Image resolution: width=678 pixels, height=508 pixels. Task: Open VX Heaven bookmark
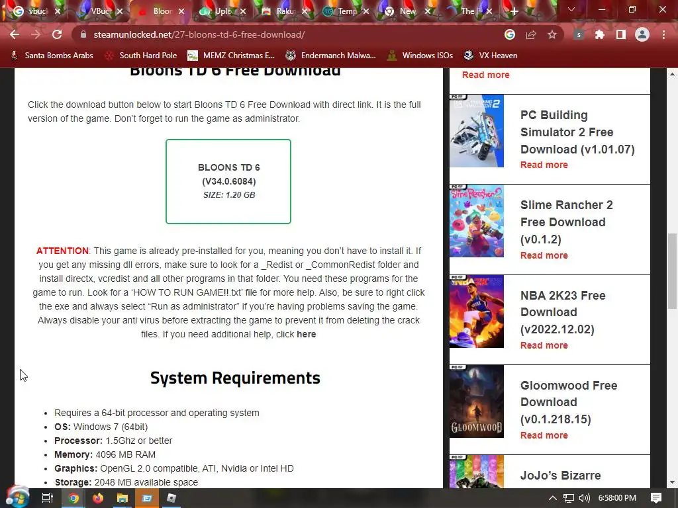(491, 56)
